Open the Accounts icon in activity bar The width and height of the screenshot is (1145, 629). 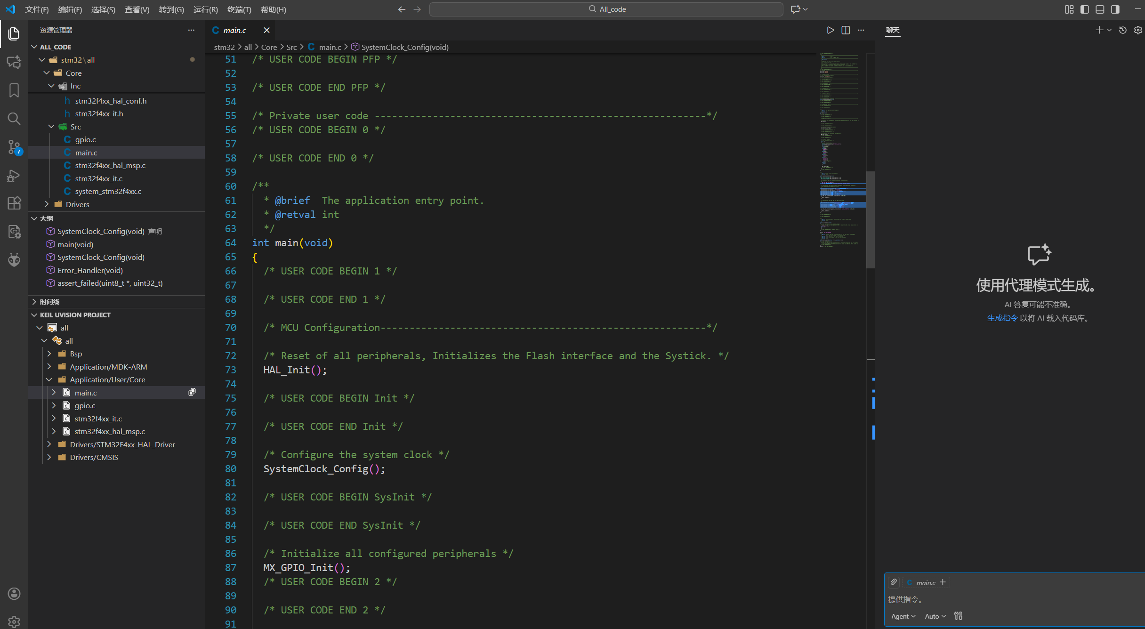pos(14,594)
